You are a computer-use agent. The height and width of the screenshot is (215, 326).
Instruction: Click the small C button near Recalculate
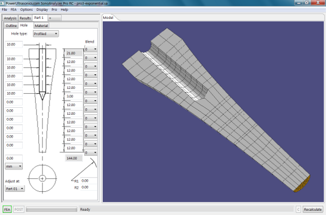tap(298, 209)
